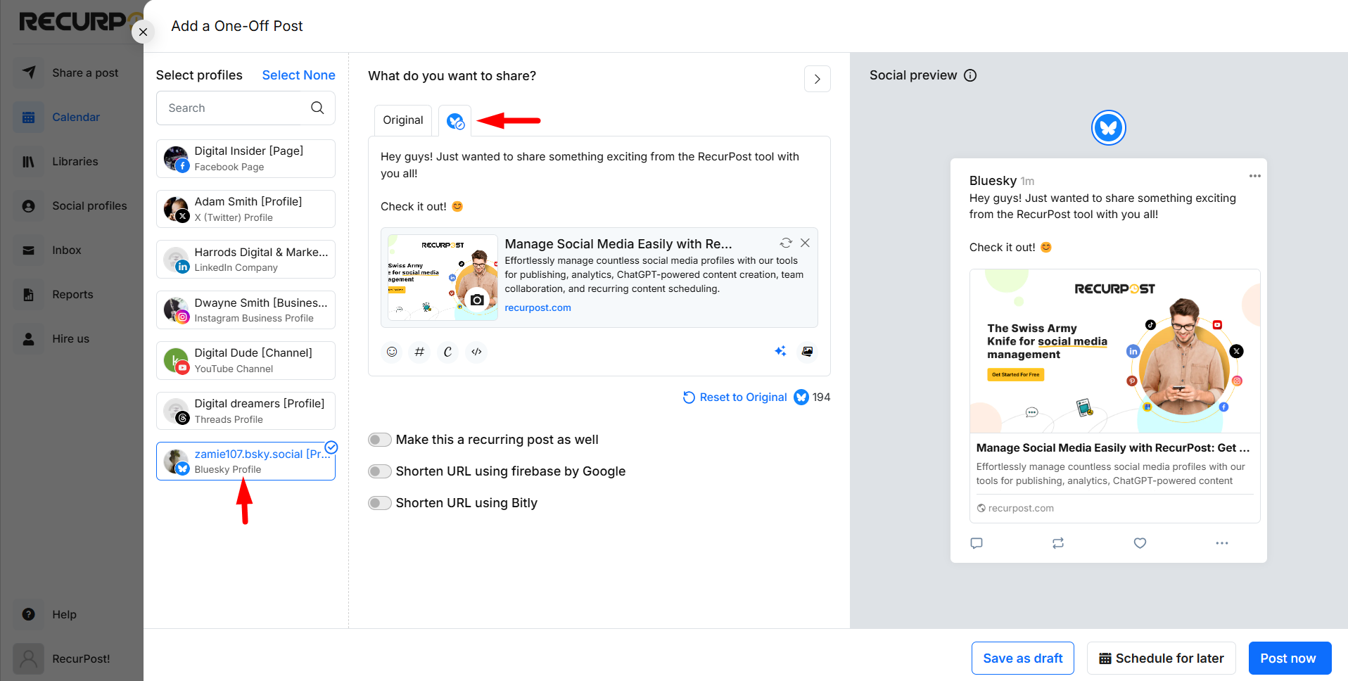Click the search magnifier icon

317,108
